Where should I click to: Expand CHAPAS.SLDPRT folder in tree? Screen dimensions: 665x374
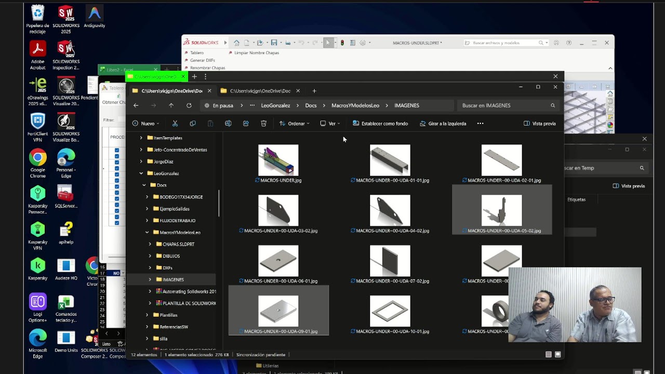(150, 244)
